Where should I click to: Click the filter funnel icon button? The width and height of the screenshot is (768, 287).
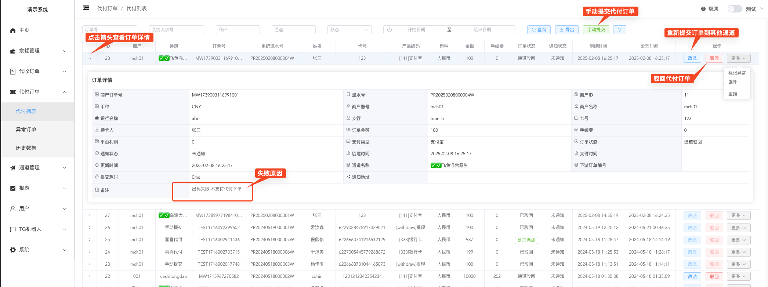619,30
